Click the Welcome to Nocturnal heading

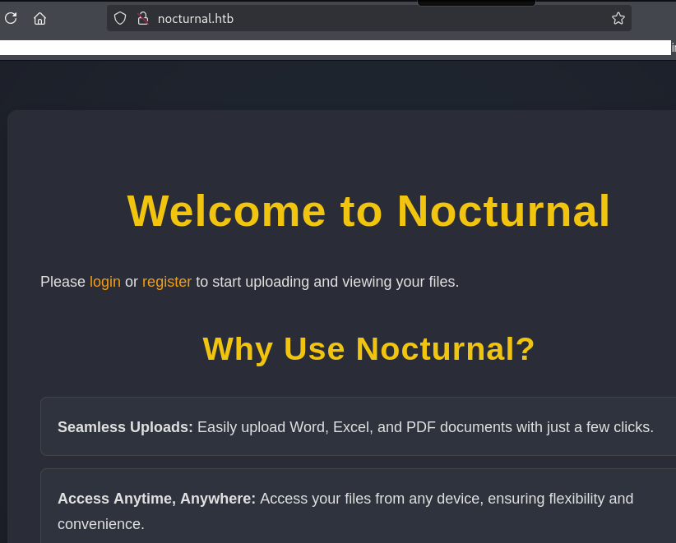click(368, 210)
